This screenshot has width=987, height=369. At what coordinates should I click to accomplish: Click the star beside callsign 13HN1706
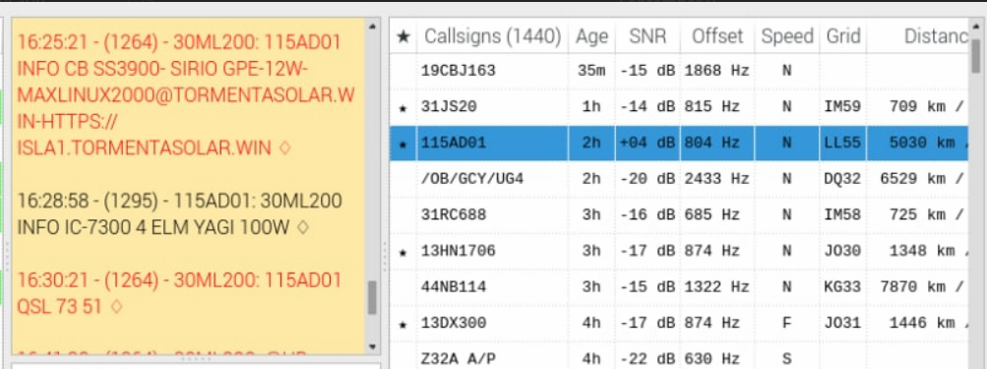403,253
